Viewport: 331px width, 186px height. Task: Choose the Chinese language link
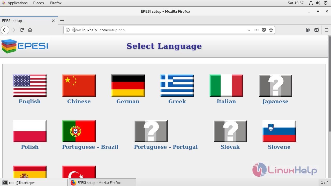tap(79, 102)
